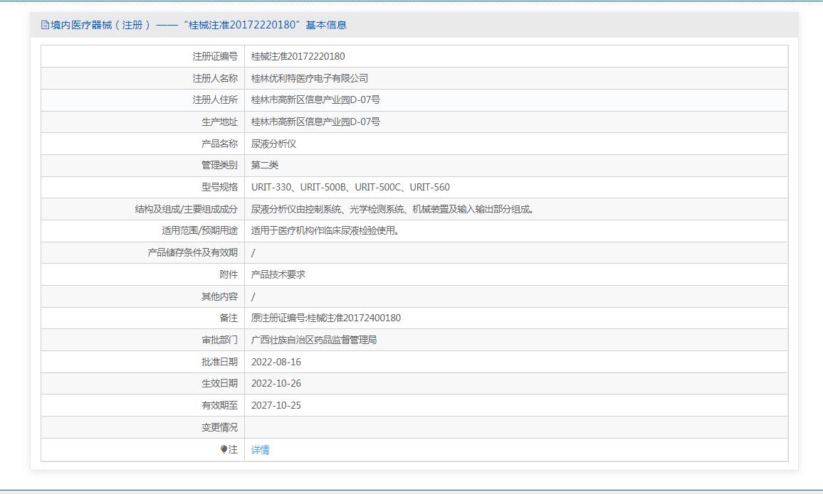This screenshot has width=823, height=494.
Task: Click the 变更情况 row label
Action: point(219,427)
